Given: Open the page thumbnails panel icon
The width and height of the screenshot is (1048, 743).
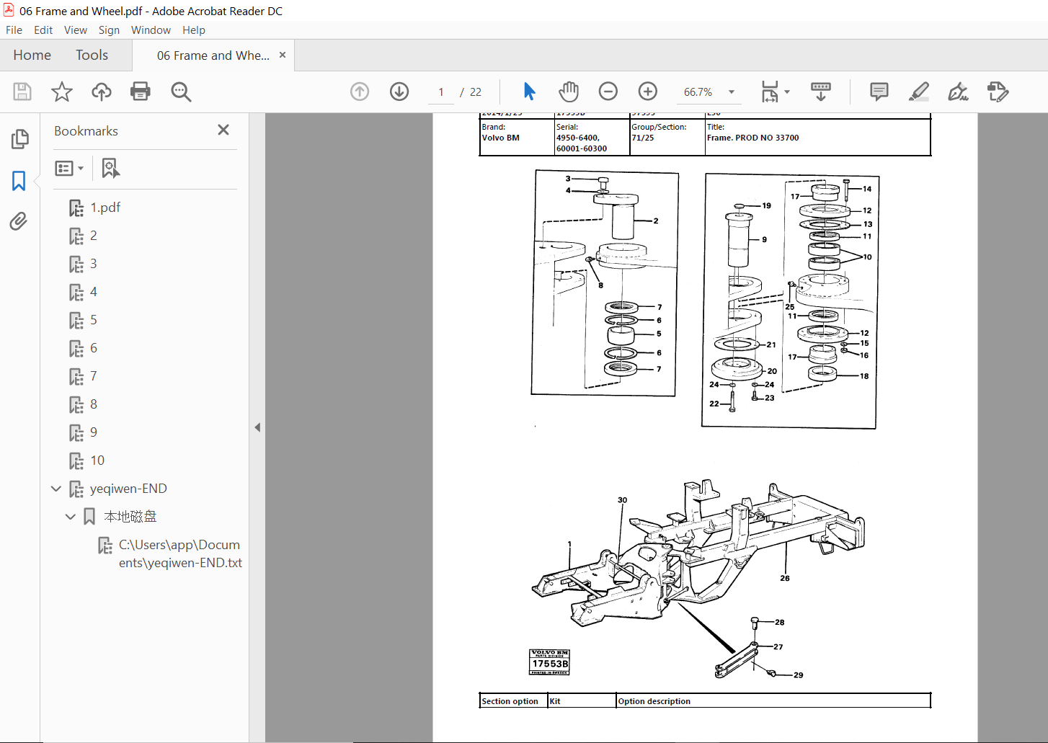Looking at the screenshot, I should coord(20,138).
